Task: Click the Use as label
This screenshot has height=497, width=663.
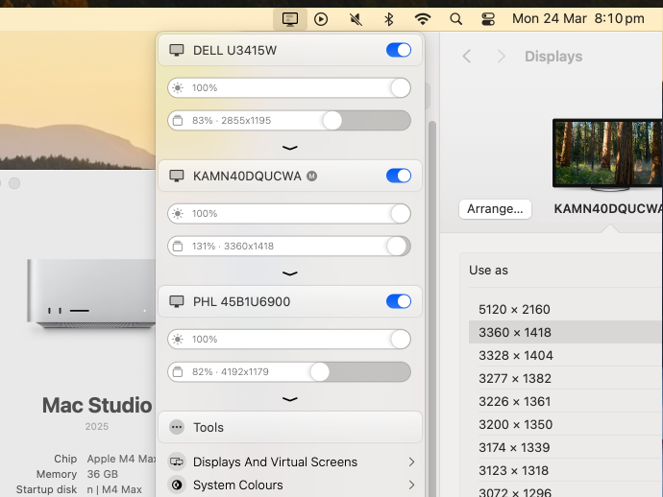Action: (x=488, y=271)
